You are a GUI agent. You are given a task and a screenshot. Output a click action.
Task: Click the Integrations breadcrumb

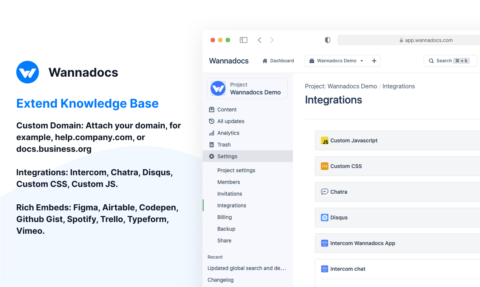click(x=399, y=86)
